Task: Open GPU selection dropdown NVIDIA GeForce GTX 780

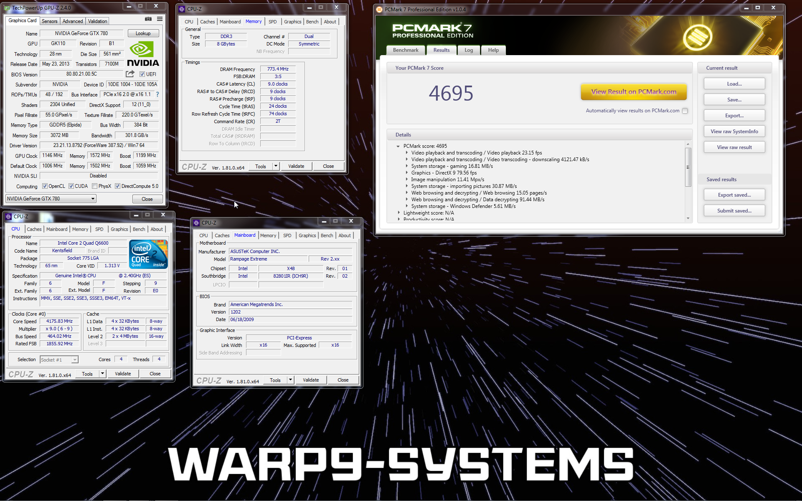Action: 51,199
